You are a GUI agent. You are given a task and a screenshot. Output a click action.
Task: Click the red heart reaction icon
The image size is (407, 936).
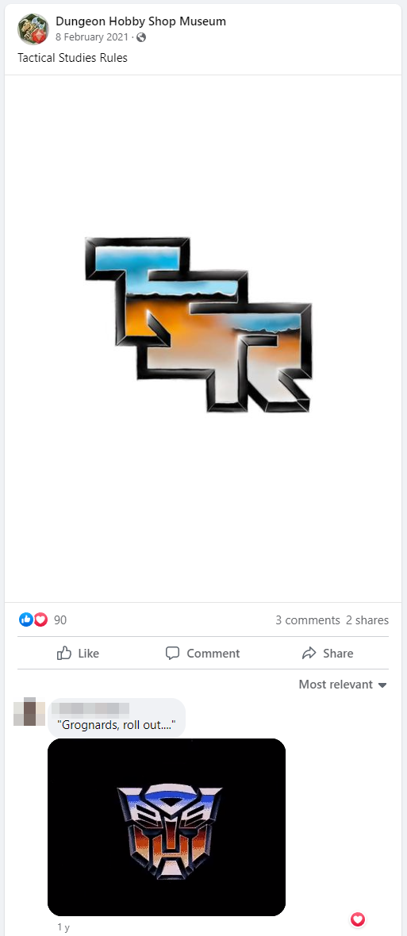tap(40, 620)
